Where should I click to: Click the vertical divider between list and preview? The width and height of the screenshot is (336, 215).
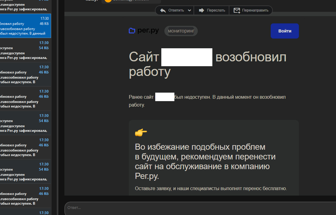click(57, 106)
